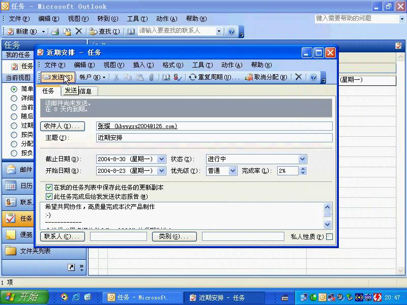Open contact search box dropdown arrow
This screenshot has height=305, width=407.
tap(219, 32)
